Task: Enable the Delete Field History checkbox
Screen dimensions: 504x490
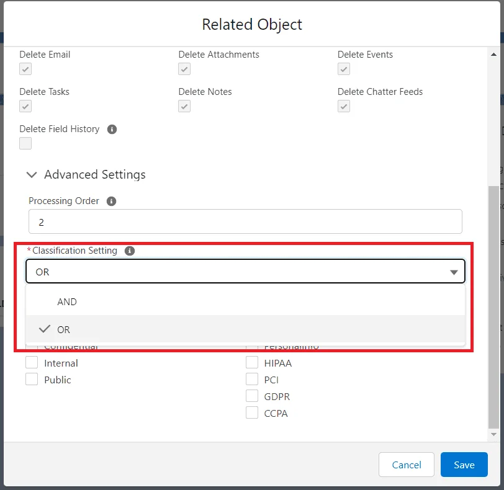Action: click(x=25, y=143)
